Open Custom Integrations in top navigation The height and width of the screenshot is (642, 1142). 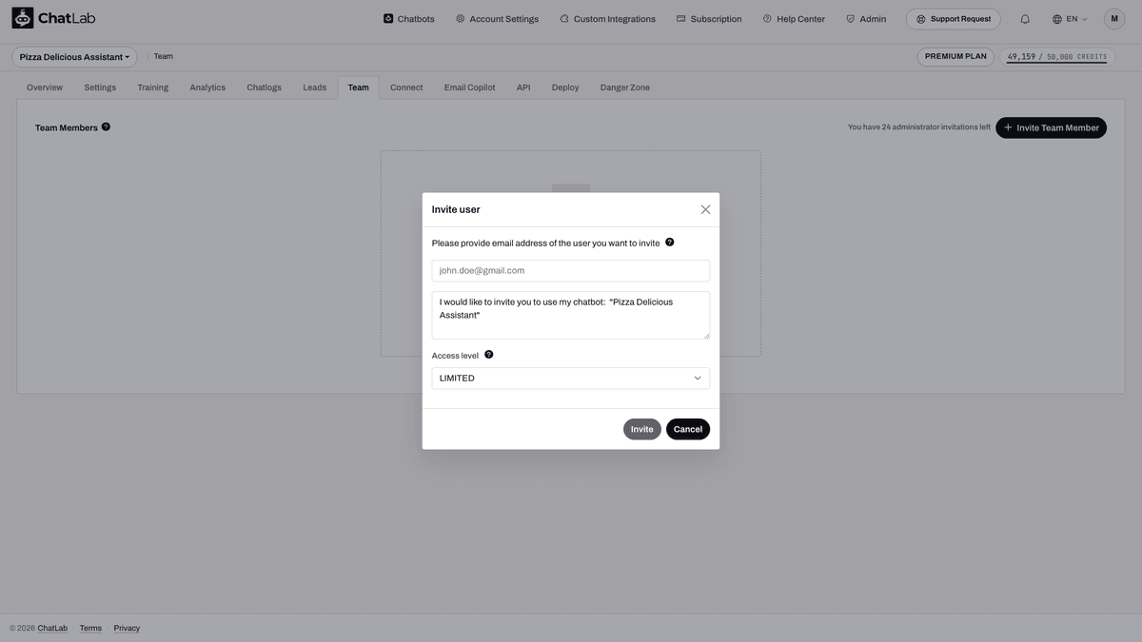click(607, 18)
